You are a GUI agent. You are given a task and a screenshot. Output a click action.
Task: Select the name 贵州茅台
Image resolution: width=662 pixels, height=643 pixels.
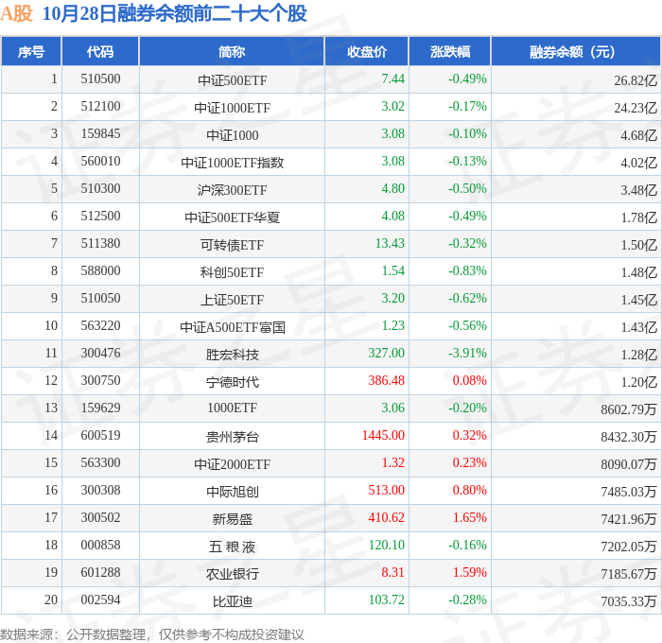[x=233, y=437]
